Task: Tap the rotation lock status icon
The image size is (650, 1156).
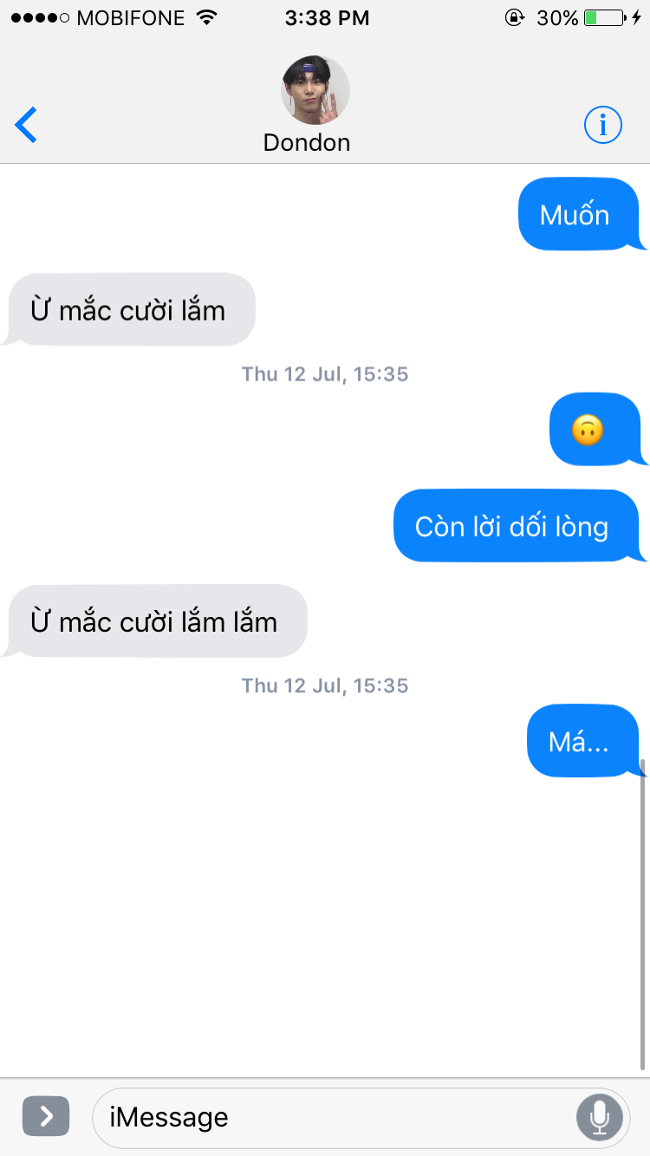Action: click(x=515, y=17)
